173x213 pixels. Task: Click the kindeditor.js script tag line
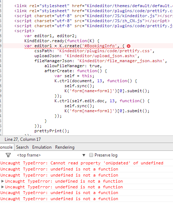[93, 16]
